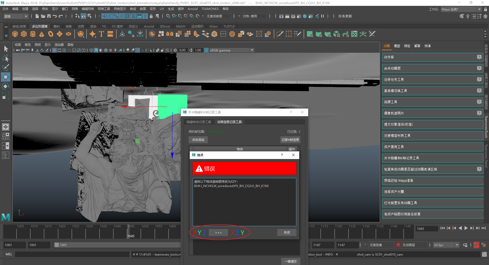
Task: Select the Move tool in left toolbox
Action: tap(6, 77)
